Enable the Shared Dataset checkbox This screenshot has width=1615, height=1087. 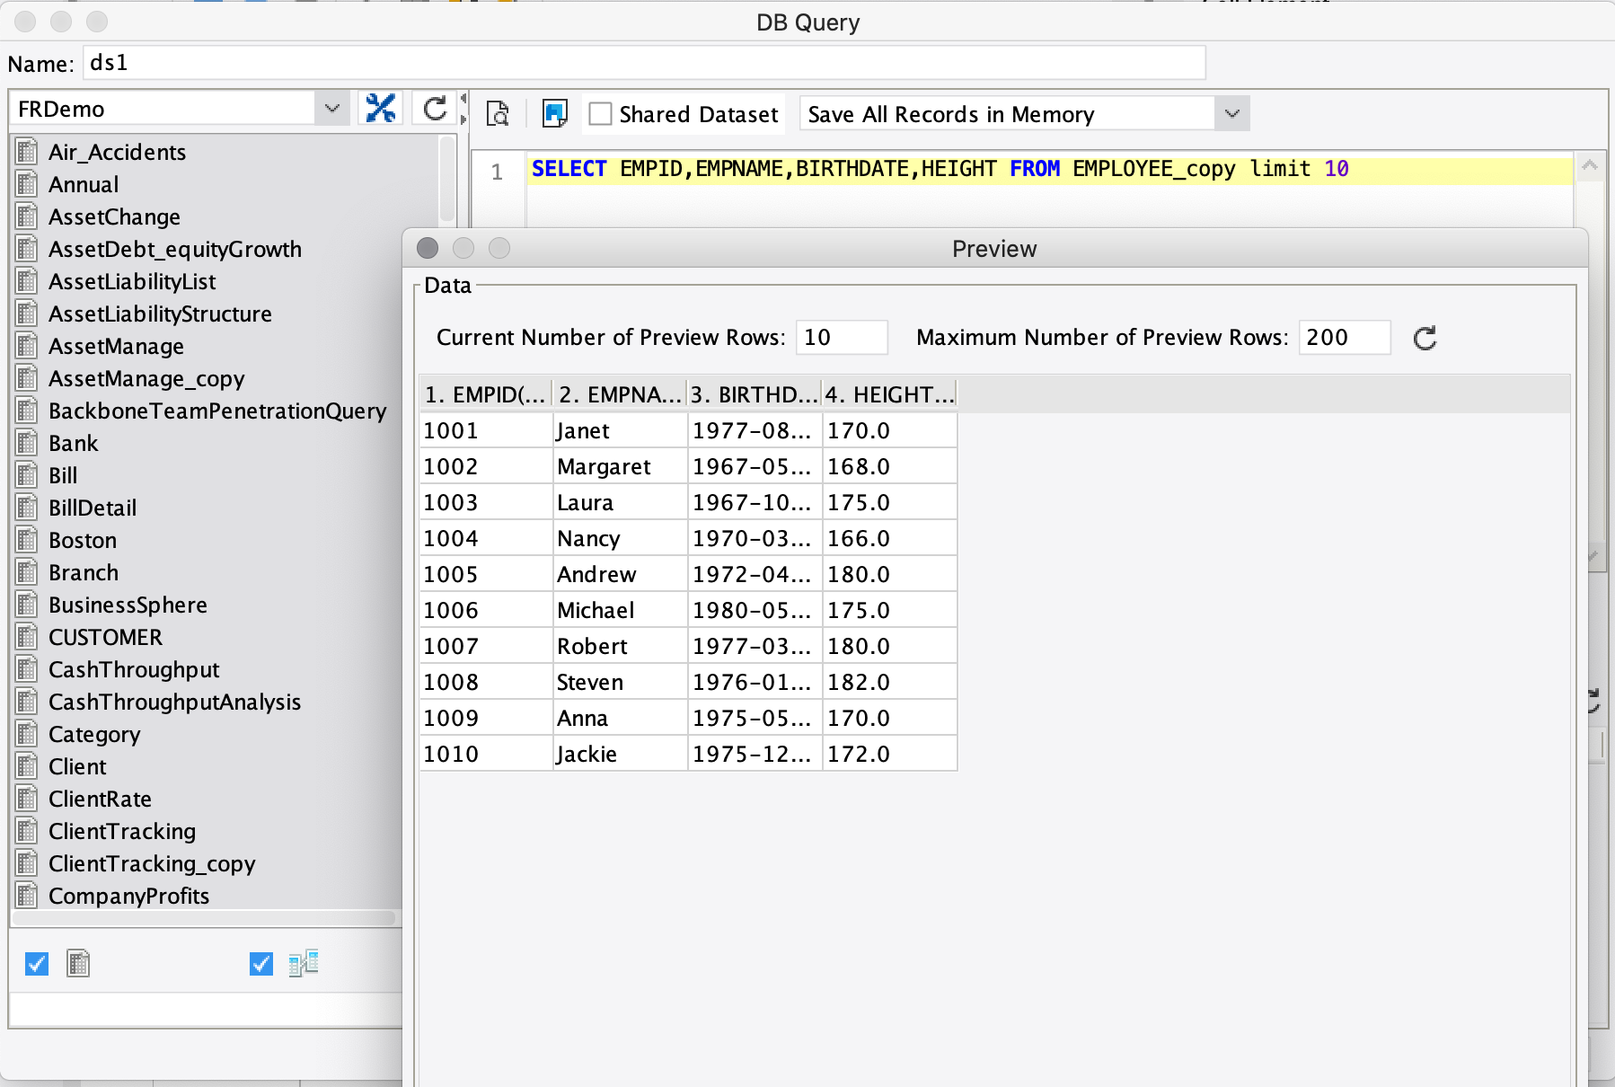(x=600, y=114)
